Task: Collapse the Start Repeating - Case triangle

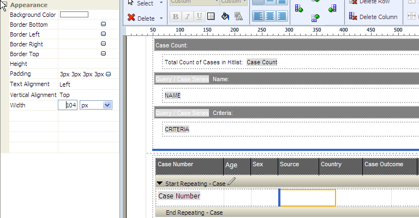Action: [159, 183]
